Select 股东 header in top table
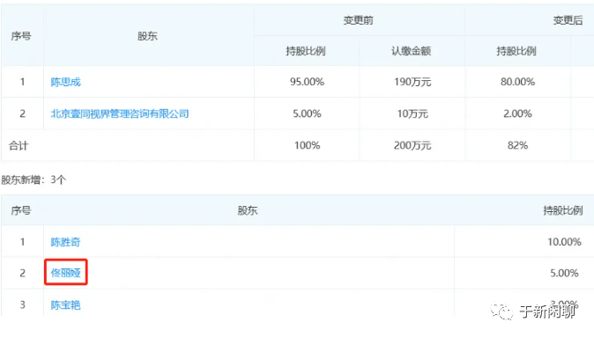The width and height of the screenshot is (594, 337). [147, 36]
